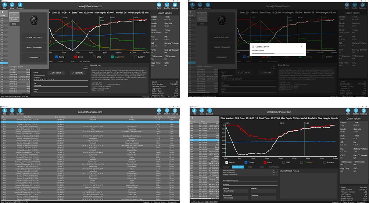Open View icon in the Teric connect-panel window

(12, 4)
